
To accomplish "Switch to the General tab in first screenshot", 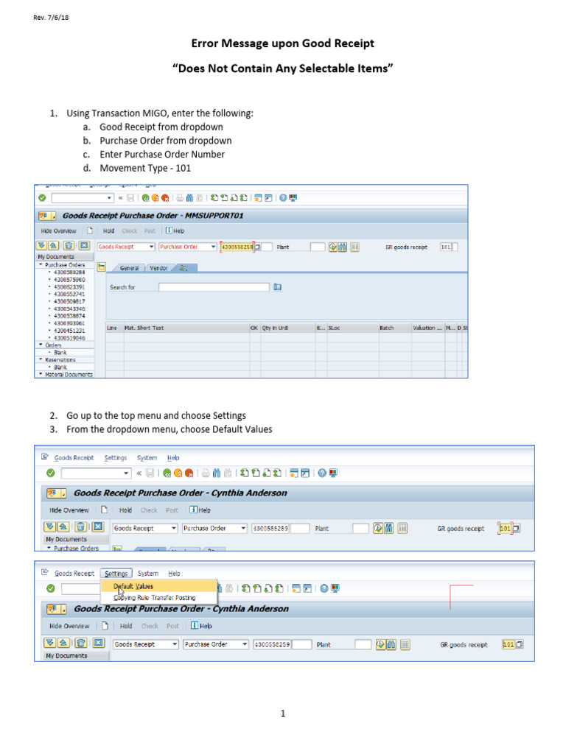I will (x=129, y=268).
